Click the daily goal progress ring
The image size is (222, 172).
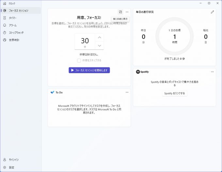point(174,36)
